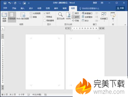Open the customize quick access toolbar dropdown
The width and height of the screenshot is (128, 97).
[29, 3]
